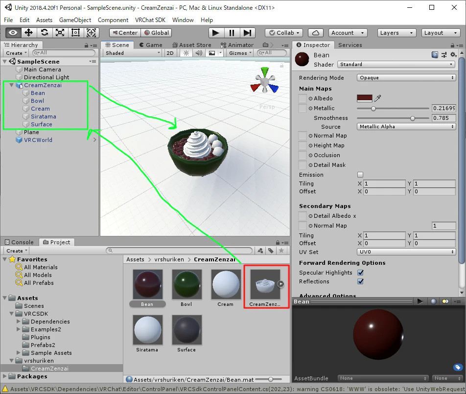466x394 pixels.
Task: Click the Pause button in the toolbar
Action: click(x=232, y=33)
